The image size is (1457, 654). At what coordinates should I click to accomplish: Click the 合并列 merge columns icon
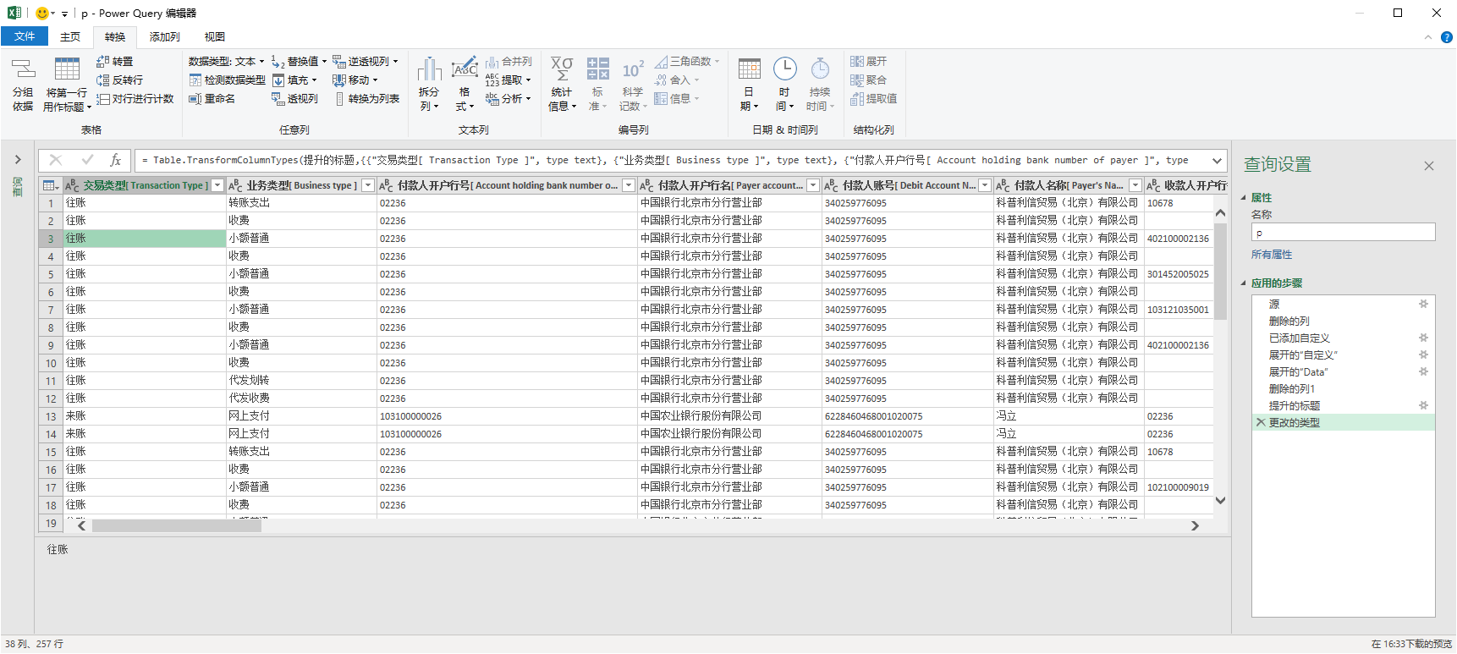(492, 62)
